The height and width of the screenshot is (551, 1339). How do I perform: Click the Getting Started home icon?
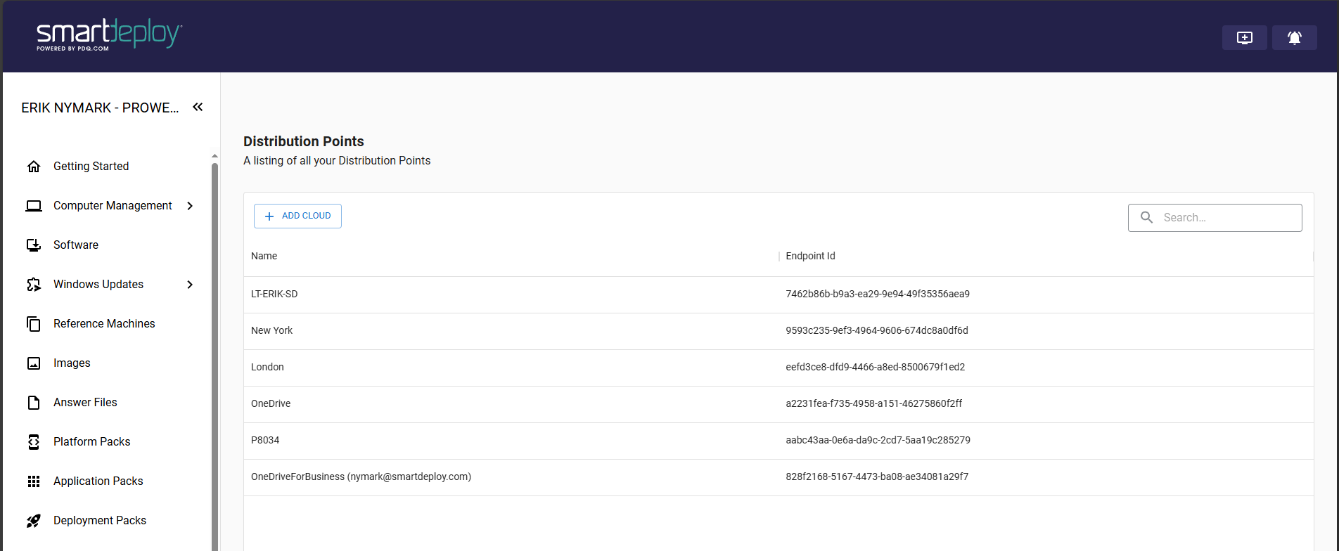[34, 167]
